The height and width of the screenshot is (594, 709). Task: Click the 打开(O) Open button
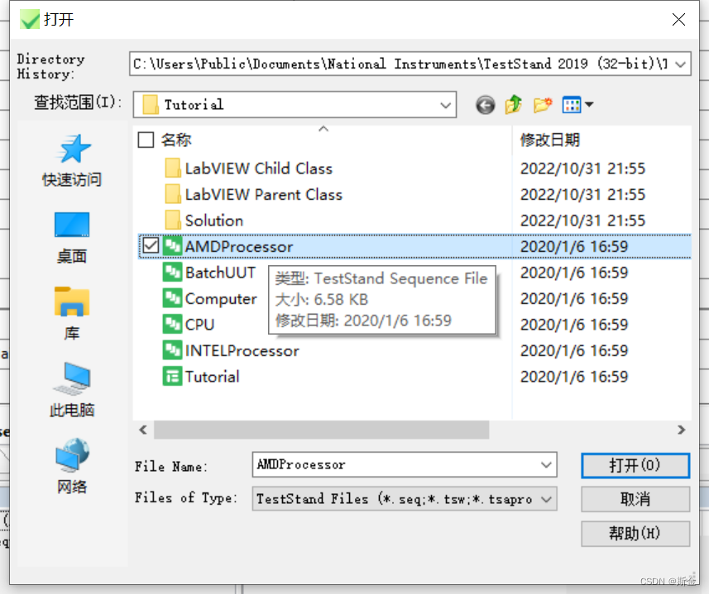(635, 465)
